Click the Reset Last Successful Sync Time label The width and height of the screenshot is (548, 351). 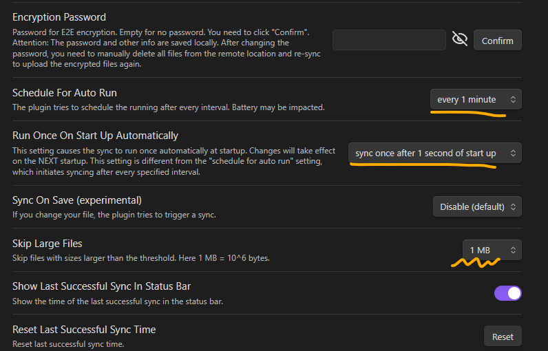(84, 330)
